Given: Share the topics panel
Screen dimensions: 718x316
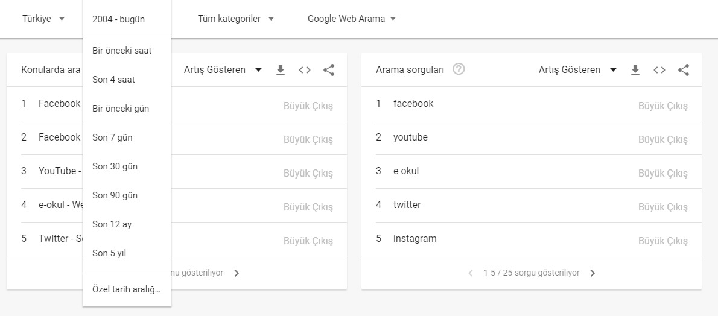Looking at the screenshot, I should 329,70.
